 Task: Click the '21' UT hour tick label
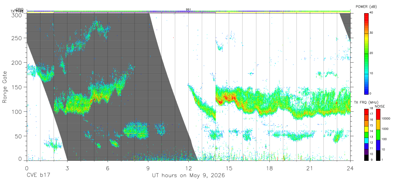[x=310, y=168]
